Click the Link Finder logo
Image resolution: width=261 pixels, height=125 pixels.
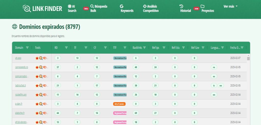(42, 8)
